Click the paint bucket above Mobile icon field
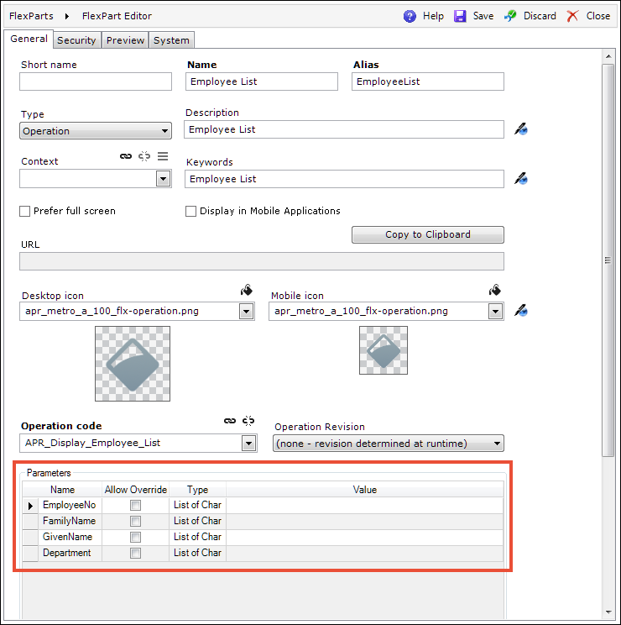Image resolution: width=621 pixels, height=625 pixels. point(495,290)
